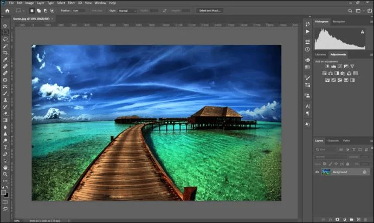The height and width of the screenshot is (223, 374).
Task: Add a Brightness/Contrast adjustment
Action: click(x=327, y=66)
